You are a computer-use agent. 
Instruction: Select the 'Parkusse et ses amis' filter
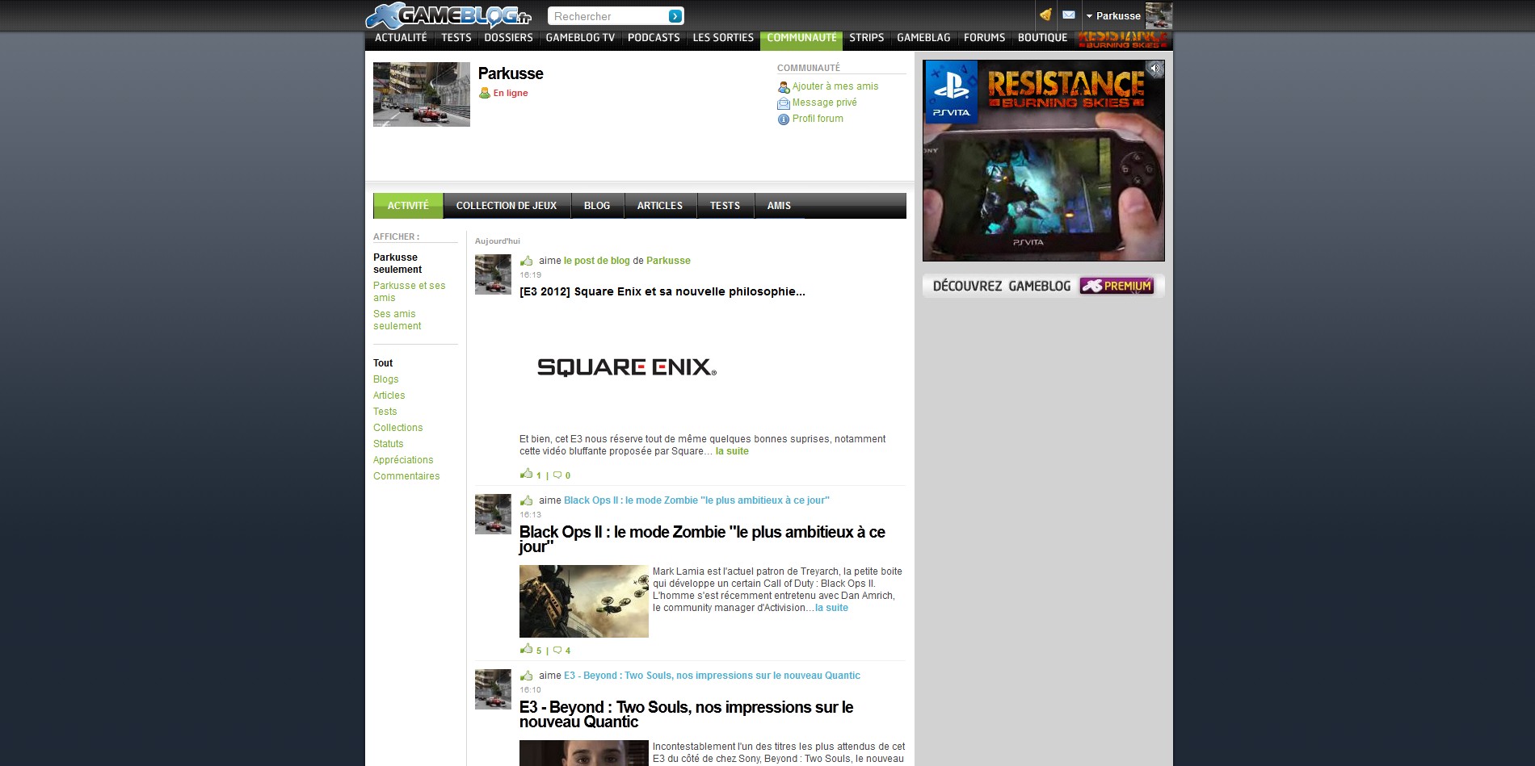(409, 291)
